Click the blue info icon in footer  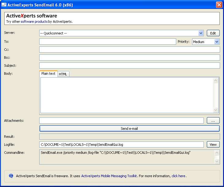click(11, 176)
